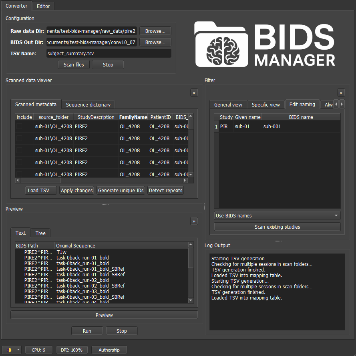Tick the include checkbox in the second row
The height and width of the screenshot is (356, 356).
(x=19, y=139)
